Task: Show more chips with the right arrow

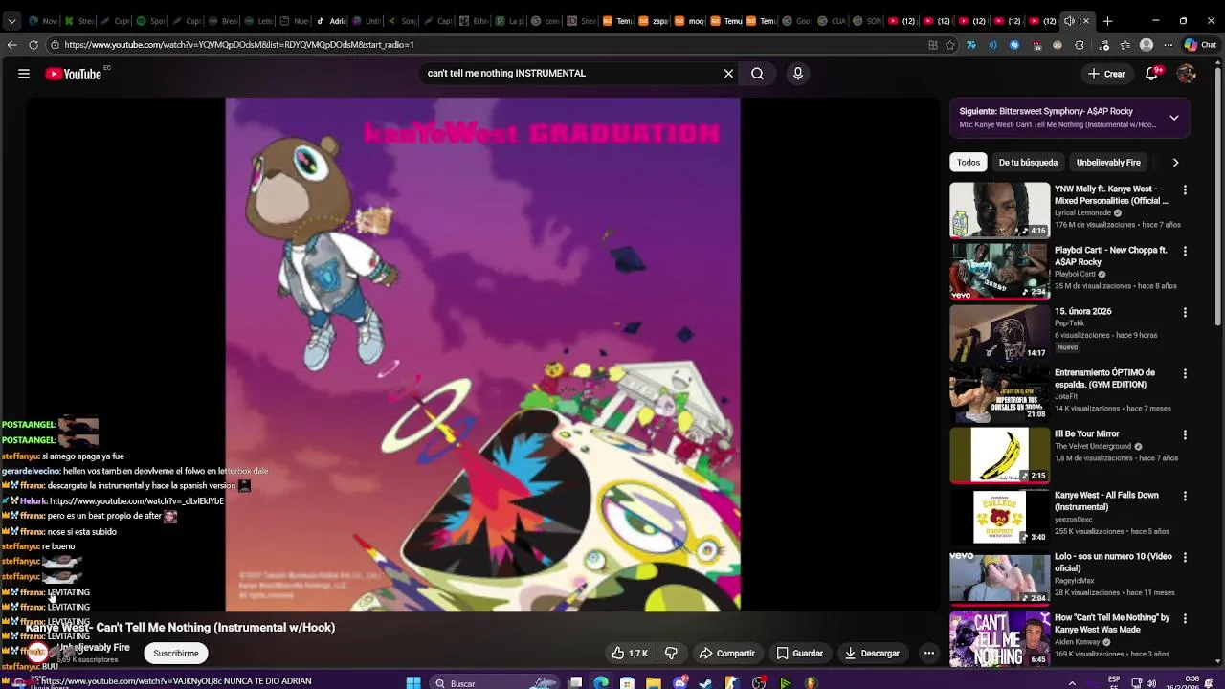Action: coord(1175,163)
